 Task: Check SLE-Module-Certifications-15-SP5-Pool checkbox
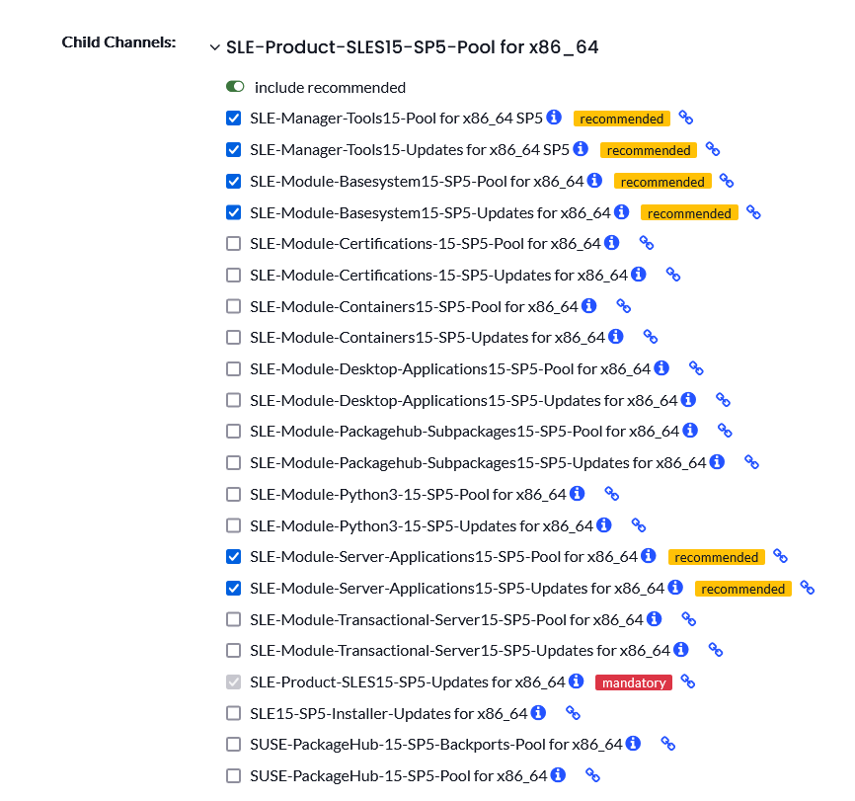pyautogui.click(x=233, y=243)
